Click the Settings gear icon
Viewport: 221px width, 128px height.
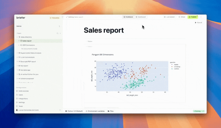(17, 102)
